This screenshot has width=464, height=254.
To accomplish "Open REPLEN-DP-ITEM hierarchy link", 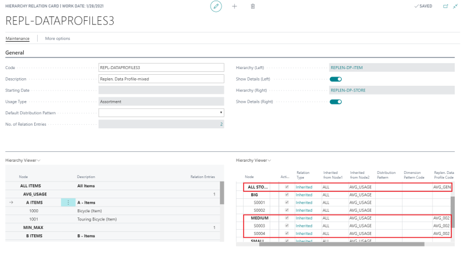I will pyautogui.click(x=346, y=67).
